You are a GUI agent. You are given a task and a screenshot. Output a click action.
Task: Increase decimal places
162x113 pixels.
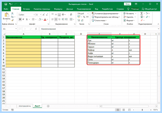[79, 20]
